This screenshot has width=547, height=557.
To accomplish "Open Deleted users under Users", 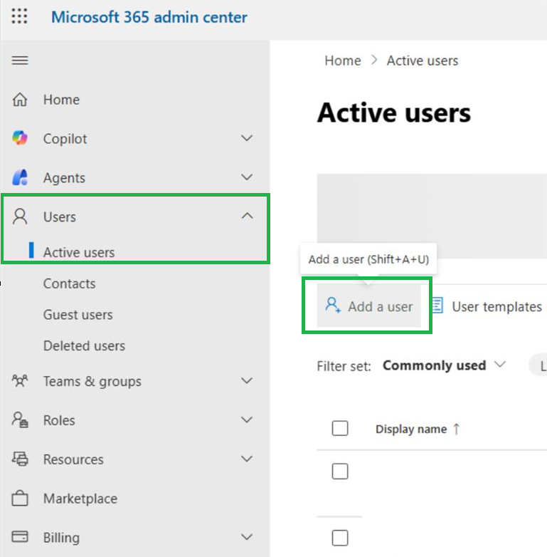I will [x=85, y=346].
